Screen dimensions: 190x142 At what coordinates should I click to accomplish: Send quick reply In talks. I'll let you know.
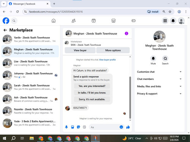(x=92, y=93)
